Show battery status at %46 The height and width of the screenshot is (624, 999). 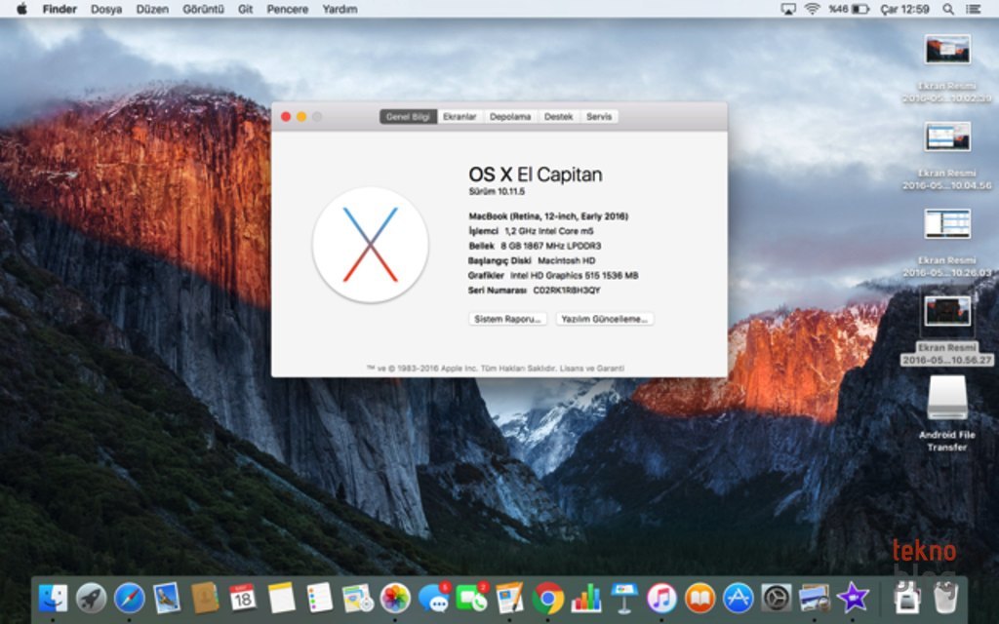coord(849,9)
